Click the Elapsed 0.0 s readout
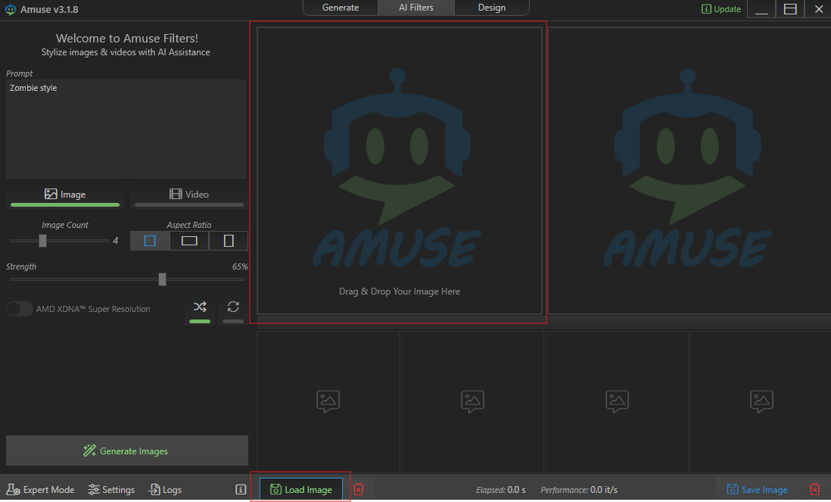 501,490
